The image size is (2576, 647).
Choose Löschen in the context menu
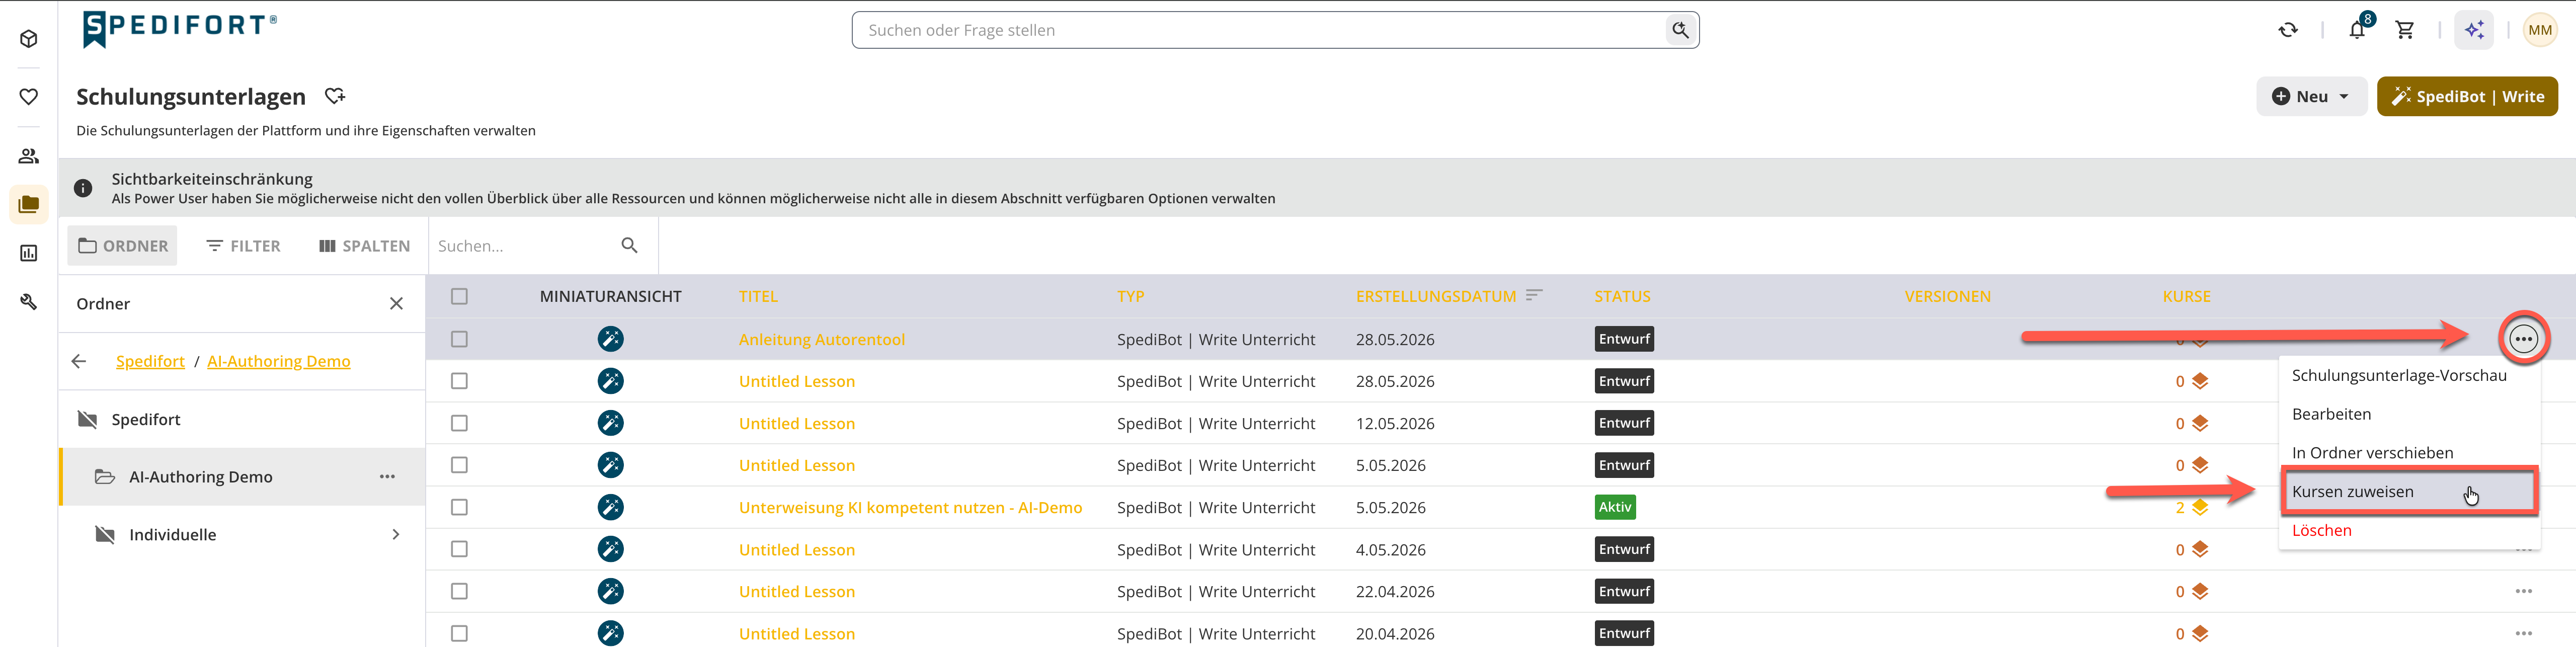tap(2321, 530)
